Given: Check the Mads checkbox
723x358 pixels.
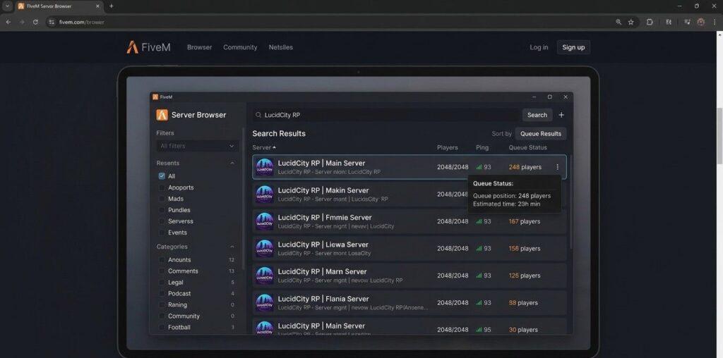Looking at the screenshot, I should point(162,199).
